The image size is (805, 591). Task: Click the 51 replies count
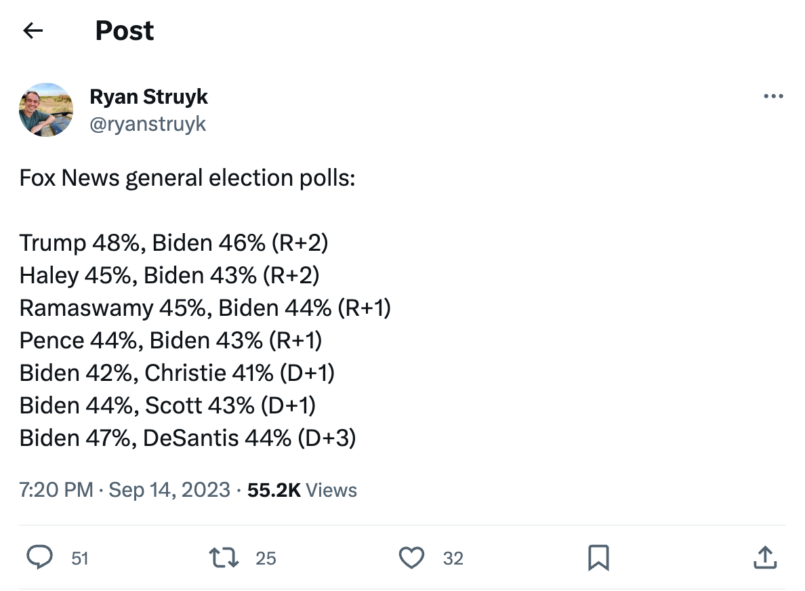click(80, 558)
